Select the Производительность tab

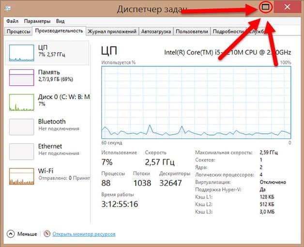pos(59,31)
